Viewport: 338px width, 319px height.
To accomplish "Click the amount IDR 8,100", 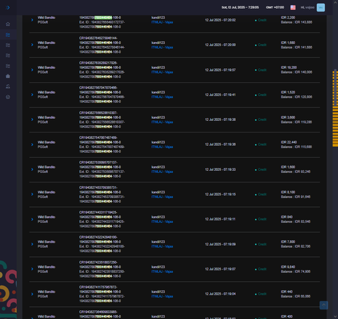I will (x=288, y=192).
